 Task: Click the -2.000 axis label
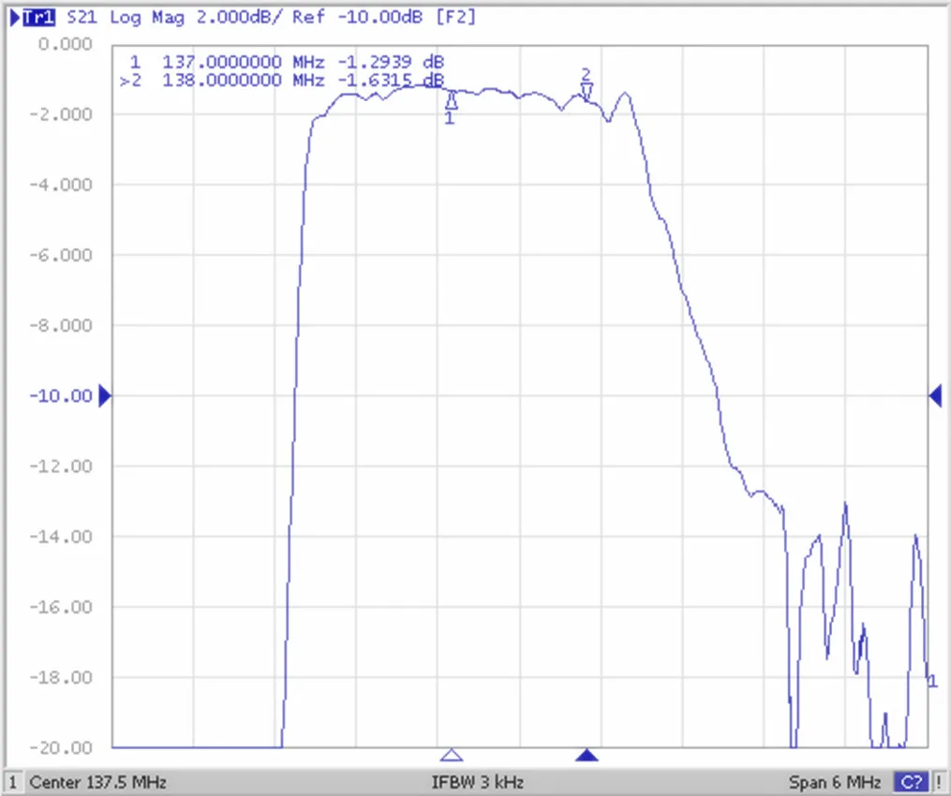tap(61, 114)
